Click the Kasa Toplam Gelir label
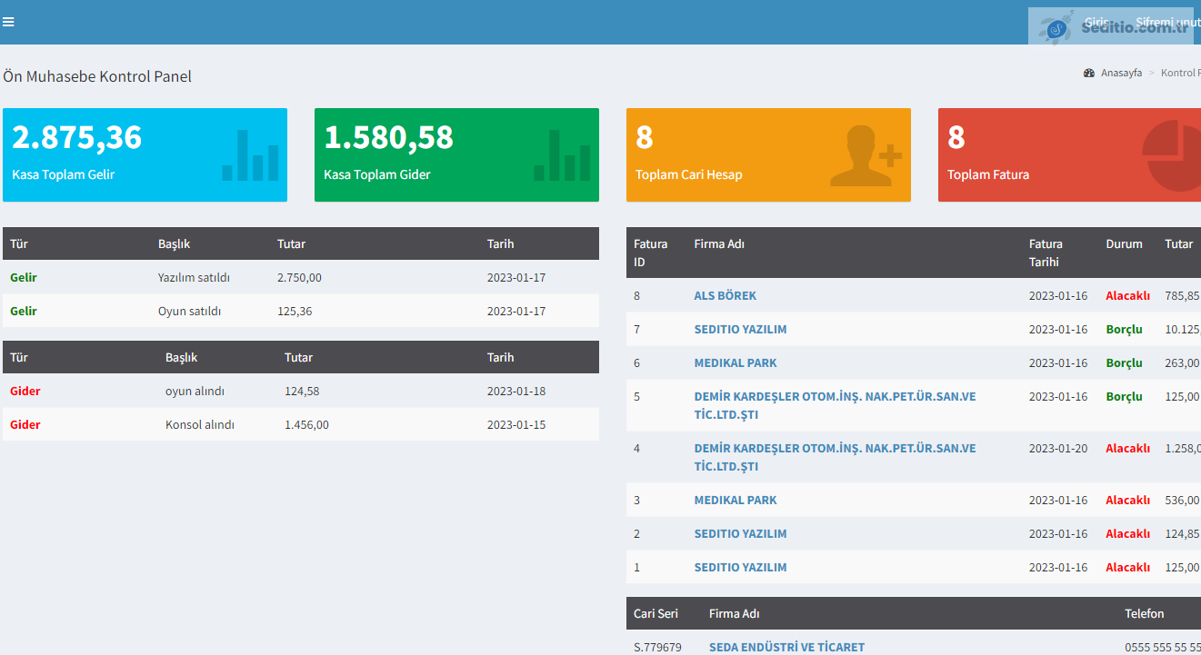Screen dimensions: 1201x655 64,174
